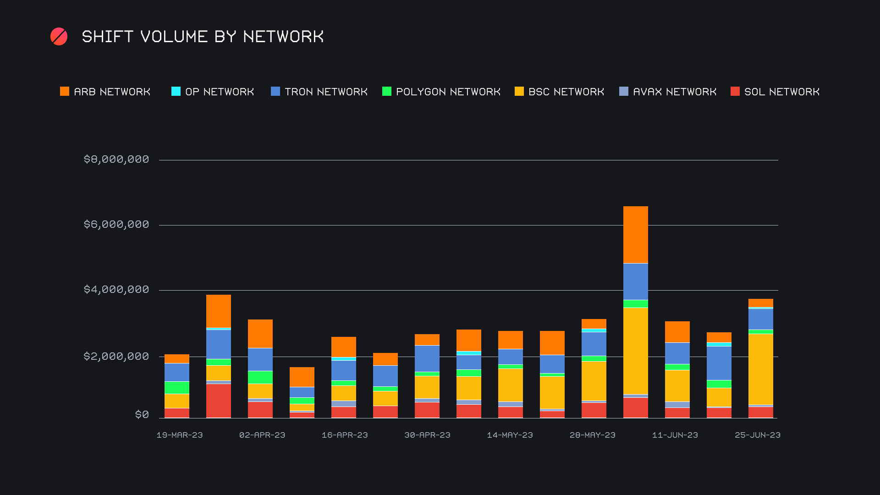Image resolution: width=880 pixels, height=495 pixels.
Task: Click the 14-MAY-23 date label
Action: pyautogui.click(x=510, y=435)
